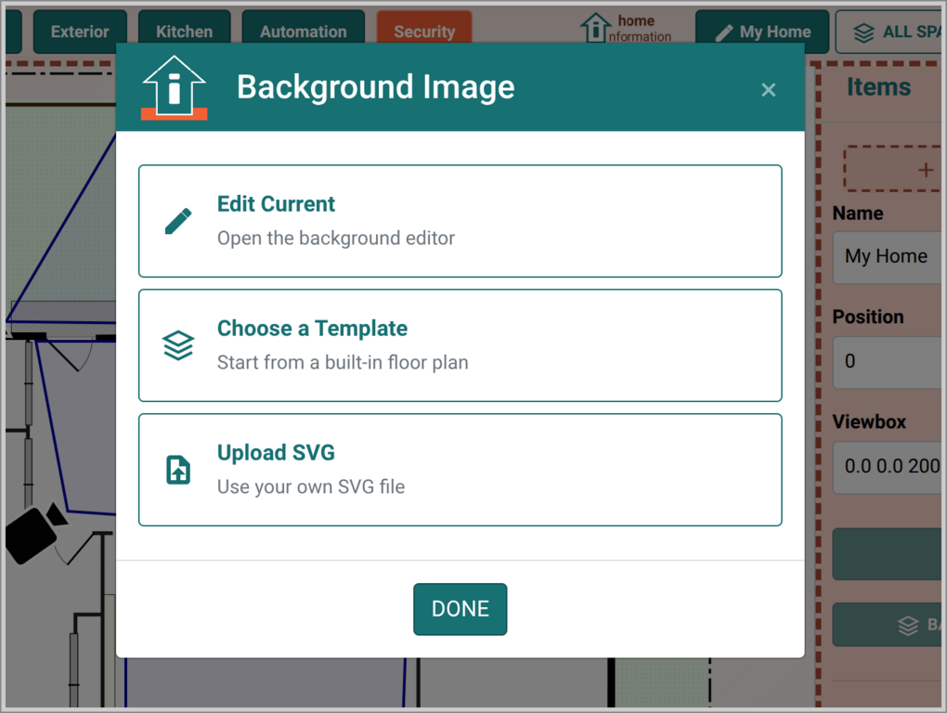
Task: Click the pencil icon beside Edit Current
Action: click(x=178, y=221)
